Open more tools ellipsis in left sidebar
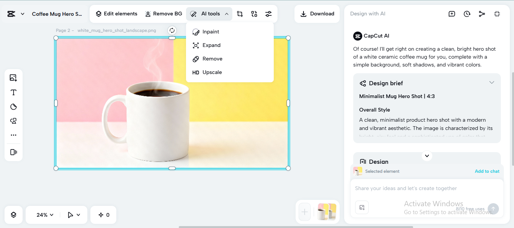The width and height of the screenshot is (514, 228). click(14, 135)
